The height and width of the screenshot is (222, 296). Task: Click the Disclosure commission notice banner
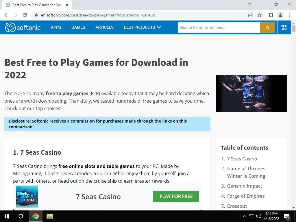pyautogui.click(x=107, y=124)
